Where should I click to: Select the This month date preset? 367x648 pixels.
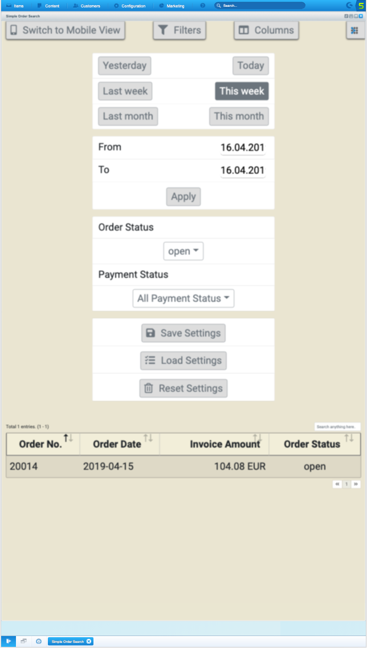pyautogui.click(x=239, y=116)
